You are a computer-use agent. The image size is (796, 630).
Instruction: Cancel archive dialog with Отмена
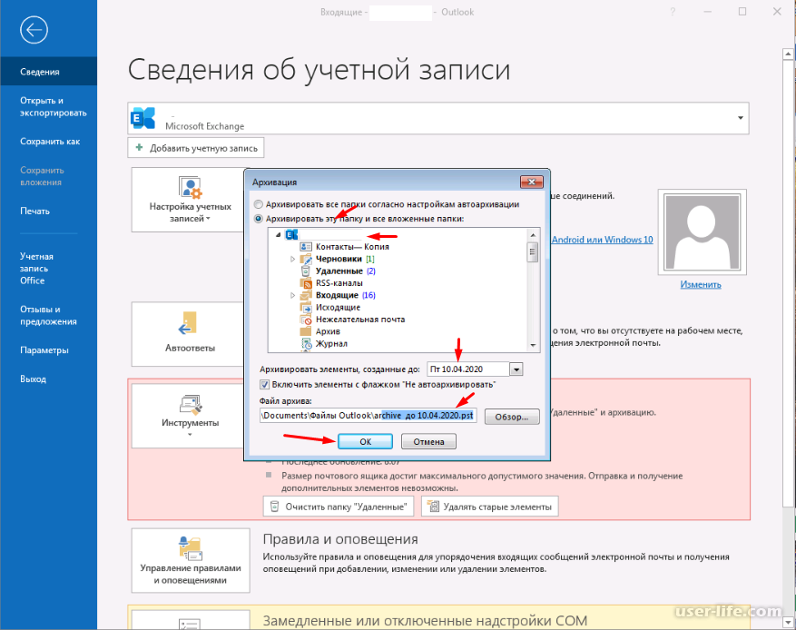(428, 442)
